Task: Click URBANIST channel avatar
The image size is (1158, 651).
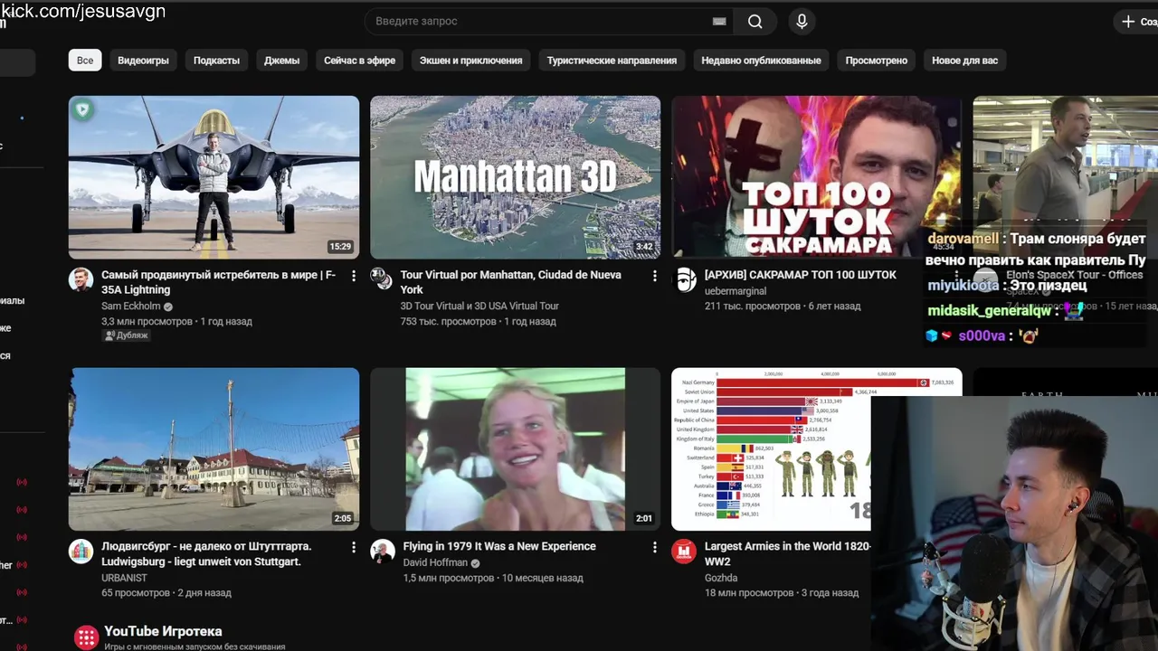Action: 81,551
